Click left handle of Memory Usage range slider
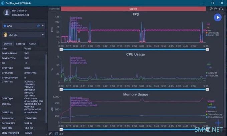227x136 pixels. coord(61,129)
